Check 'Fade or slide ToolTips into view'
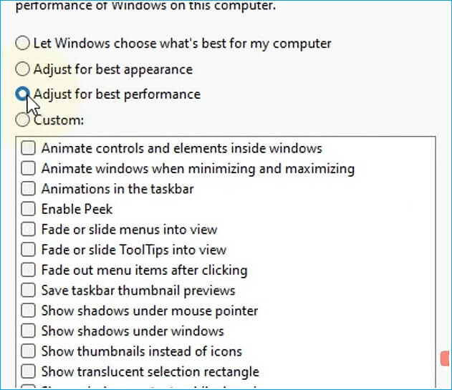Viewport: 452px width, 390px height. [28, 250]
